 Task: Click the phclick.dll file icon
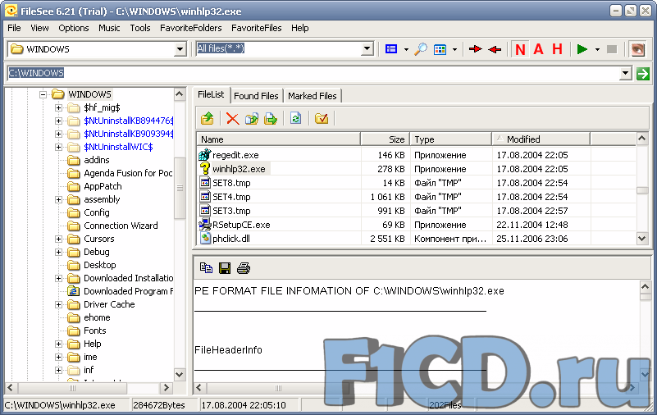(x=205, y=239)
